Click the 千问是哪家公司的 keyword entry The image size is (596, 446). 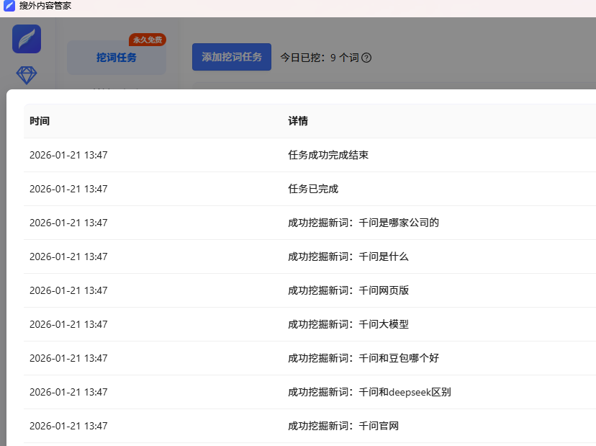[x=364, y=223]
